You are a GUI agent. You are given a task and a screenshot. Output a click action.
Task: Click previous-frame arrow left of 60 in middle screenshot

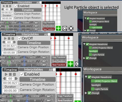click(4, 42)
